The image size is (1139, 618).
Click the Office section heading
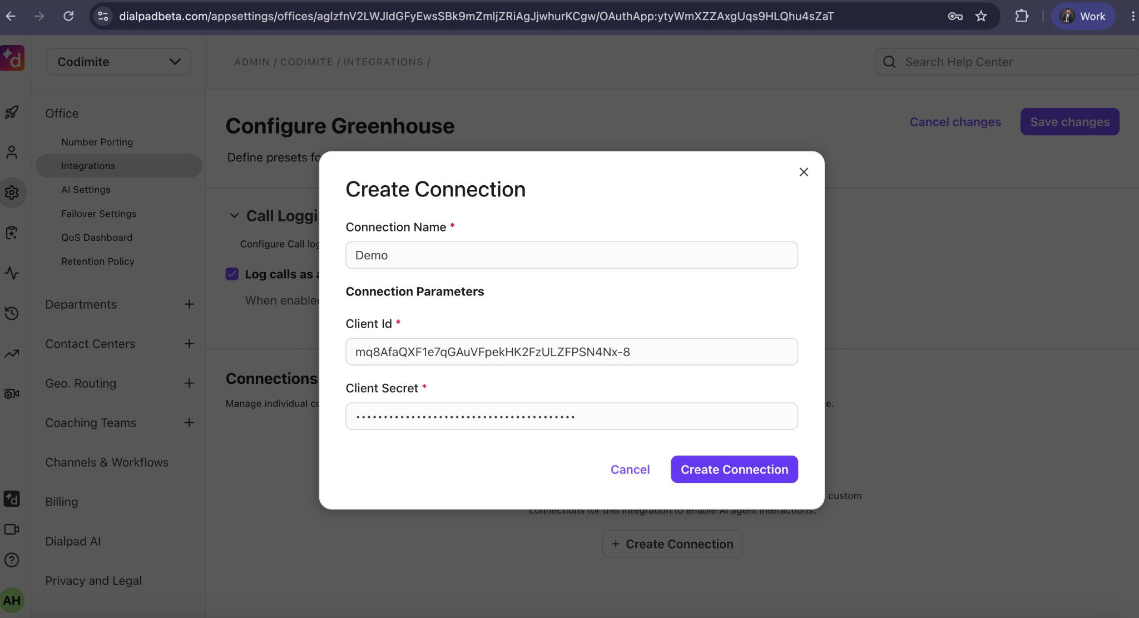[x=62, y=113]
